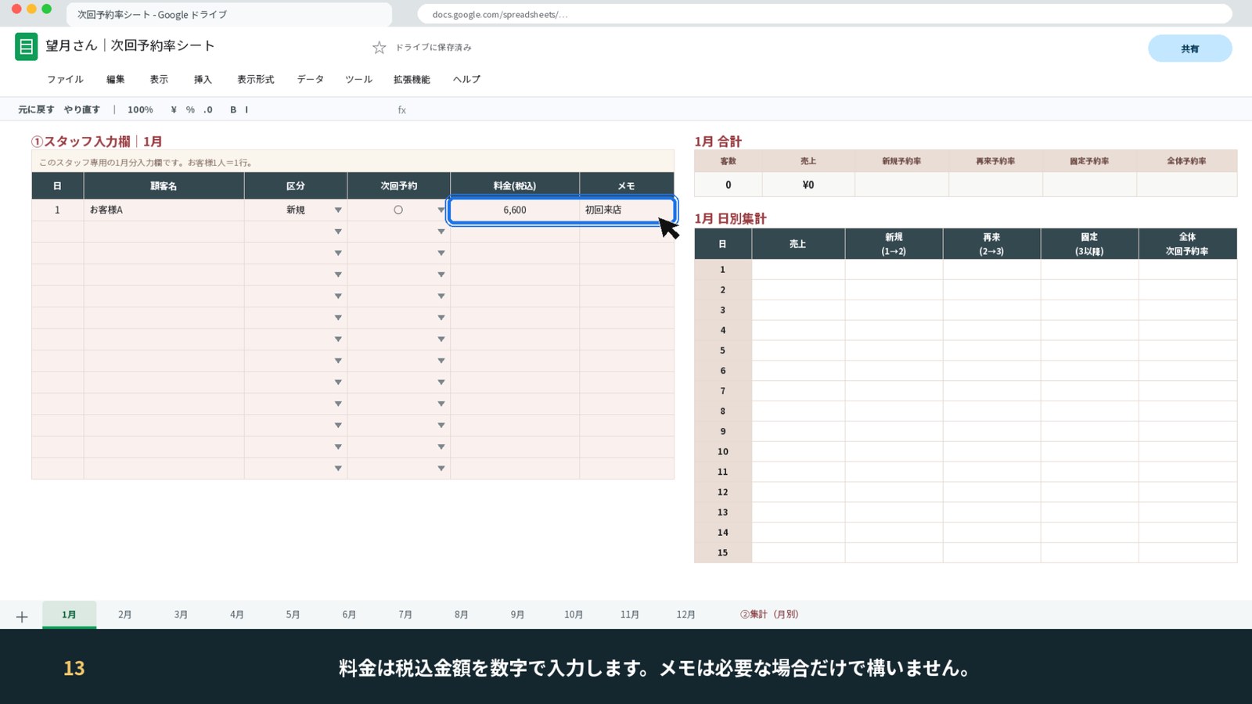Screen dimensions: 1252x704
Task: Toggle italic formatting I
Action: (246, 110)
